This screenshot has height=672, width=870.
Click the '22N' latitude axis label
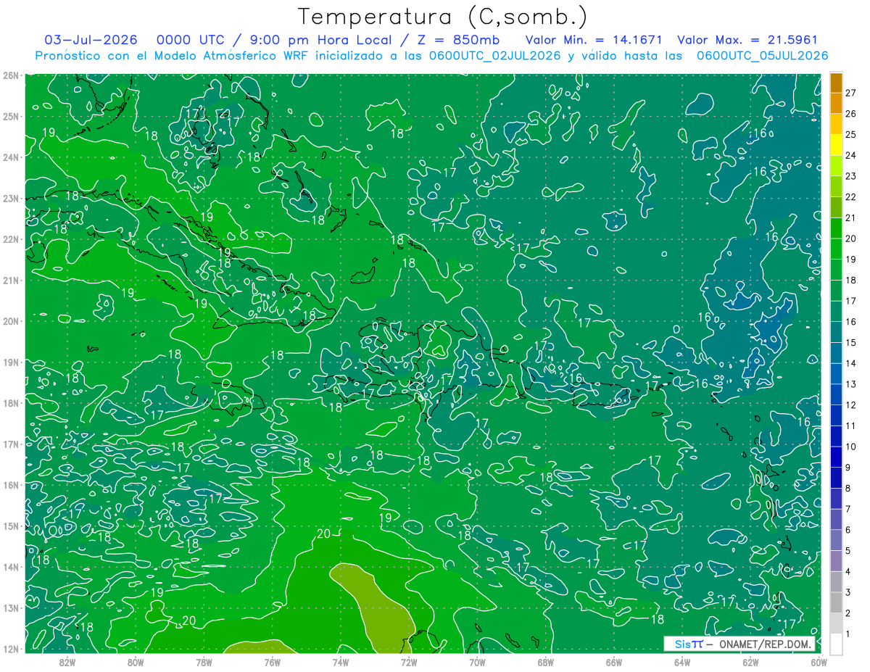10,239
